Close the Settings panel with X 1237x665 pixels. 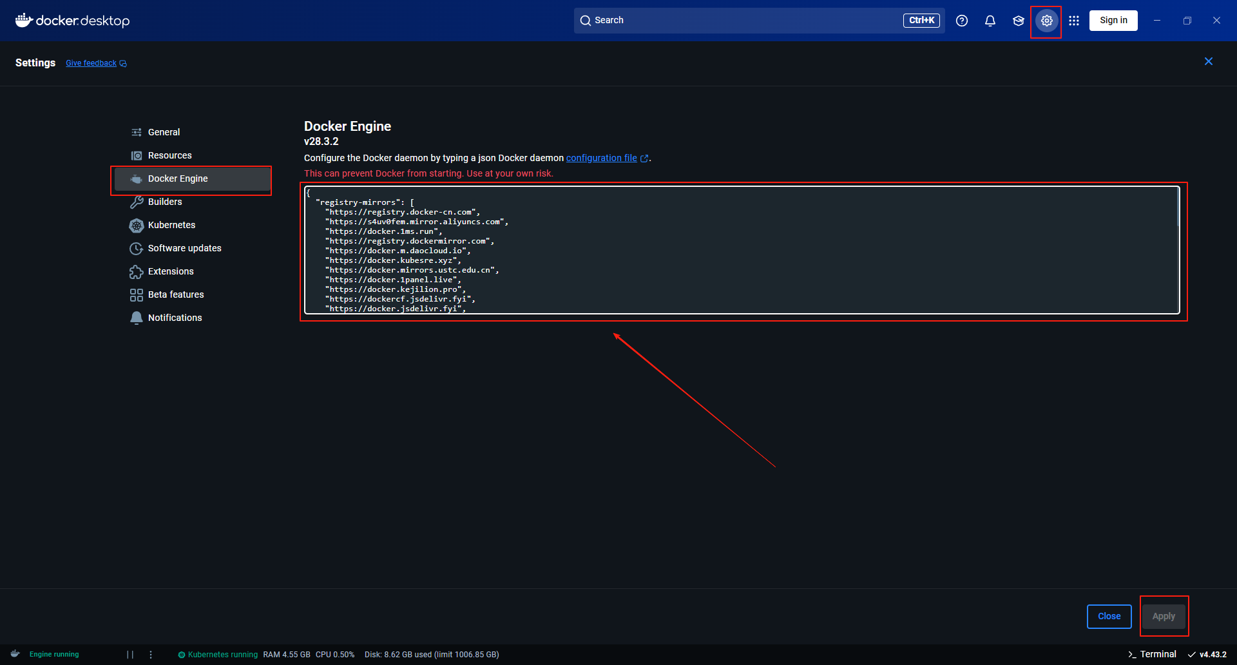[1209, 61]
